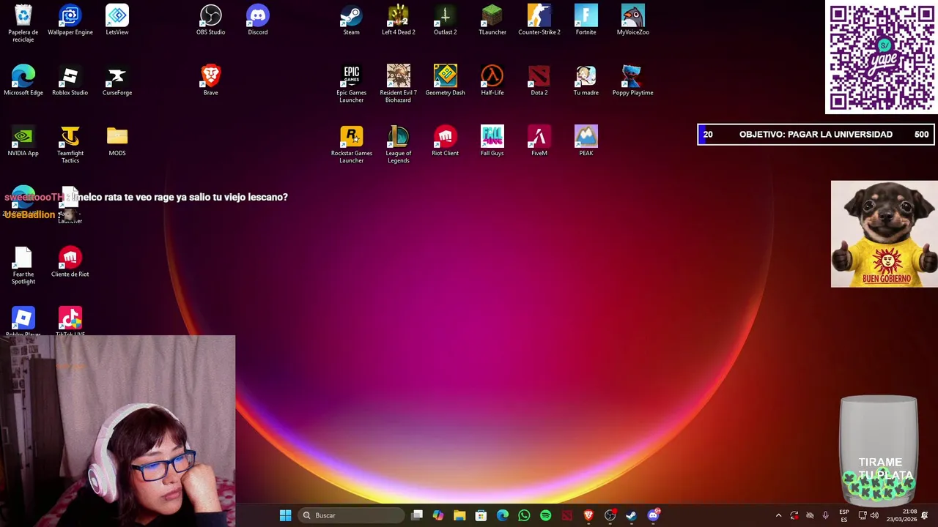Click the 'Objetivo: Pagar la universidad' progress bar
The width and height of the screenshot is (938, 527).
816,135
